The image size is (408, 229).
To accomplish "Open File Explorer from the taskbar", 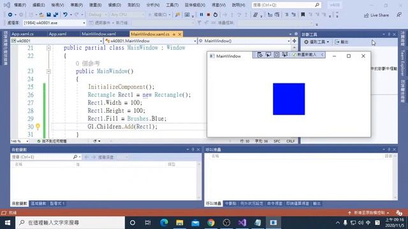I will click(x=180, y=223).
